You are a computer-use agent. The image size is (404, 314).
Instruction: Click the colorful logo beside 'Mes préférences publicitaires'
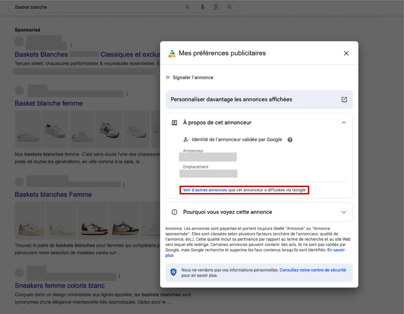pyautogui.click(x=172, y=53)
